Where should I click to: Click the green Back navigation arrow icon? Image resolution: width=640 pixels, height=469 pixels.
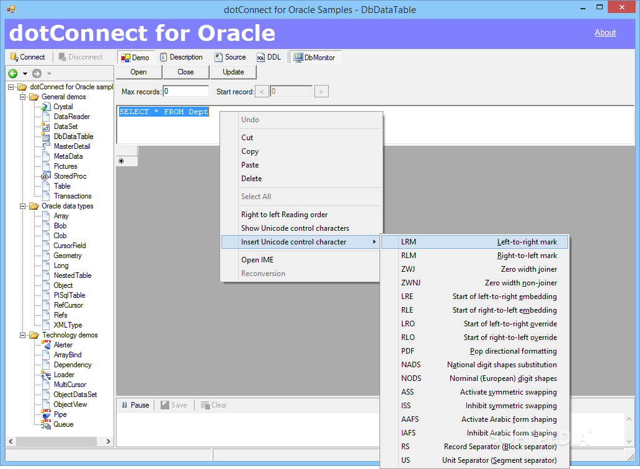pos(13,73)
